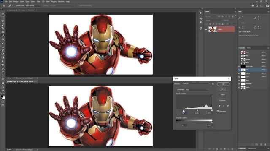The width and height of the screenshot is (270, 151).
Task: Click the Options button in Levels
Action: (223, 100)
